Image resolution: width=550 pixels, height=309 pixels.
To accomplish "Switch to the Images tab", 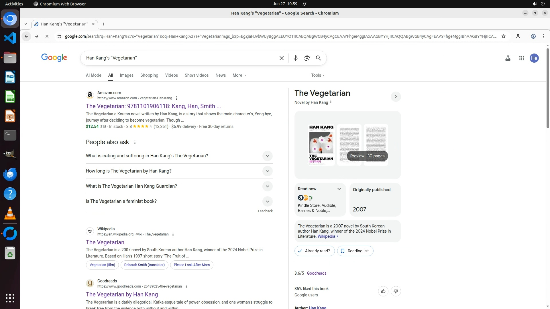I will (126, 75).
